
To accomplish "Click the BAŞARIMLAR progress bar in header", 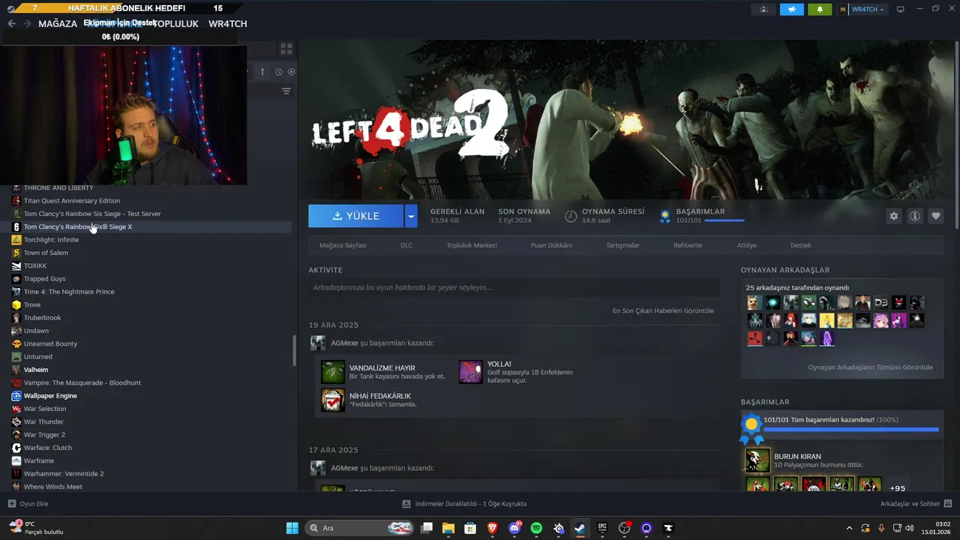I will pos(724,220).
